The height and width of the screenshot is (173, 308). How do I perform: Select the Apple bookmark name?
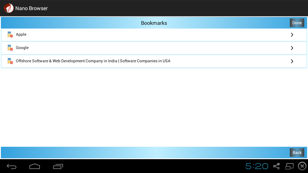click(21, 35)
